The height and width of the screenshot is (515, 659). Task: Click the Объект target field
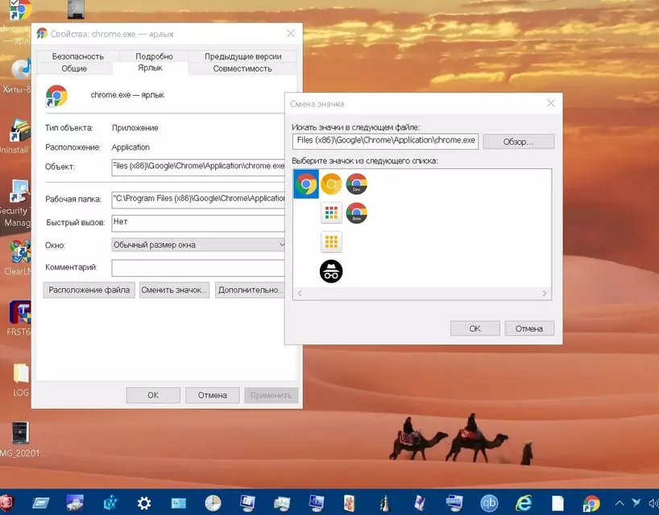[x=198, y=167]
